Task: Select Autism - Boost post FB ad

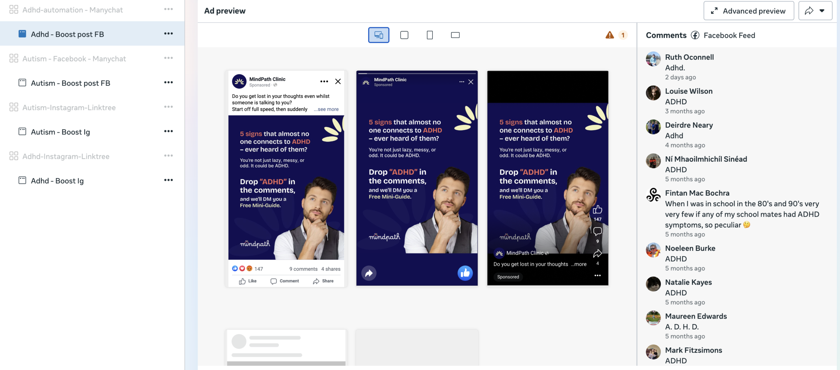Action: pyautogui.click(x=70, y=83)
